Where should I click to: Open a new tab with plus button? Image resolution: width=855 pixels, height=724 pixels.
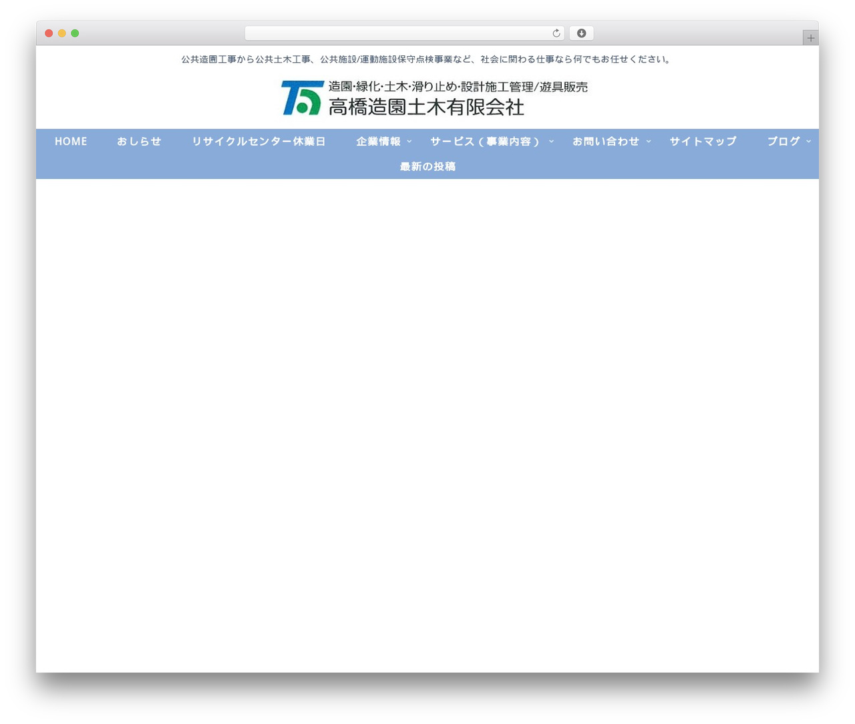[x=811, y=38]
